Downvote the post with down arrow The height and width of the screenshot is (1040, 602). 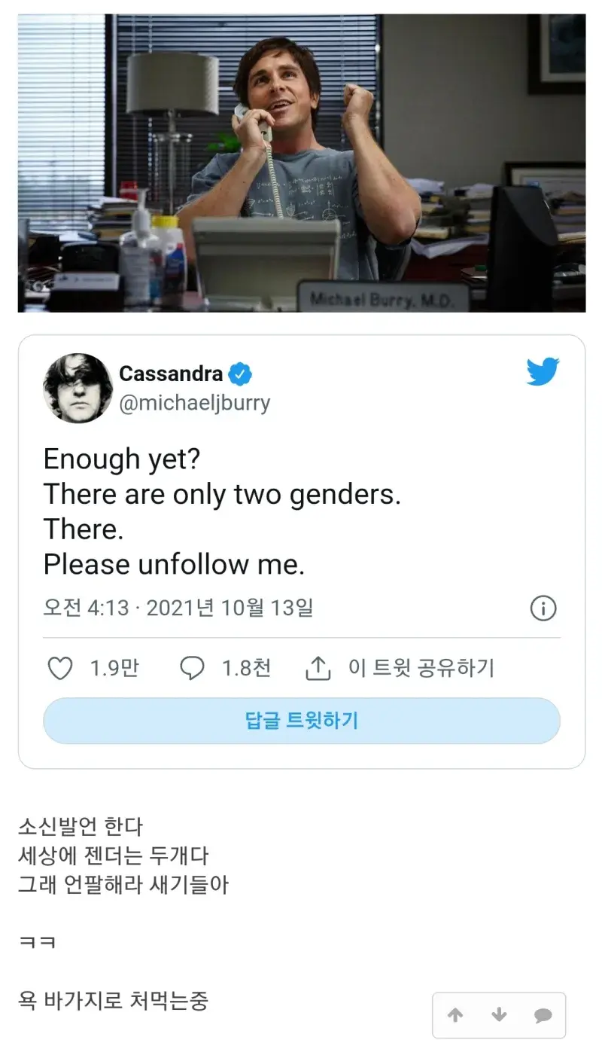click(x=499, y=1015)
